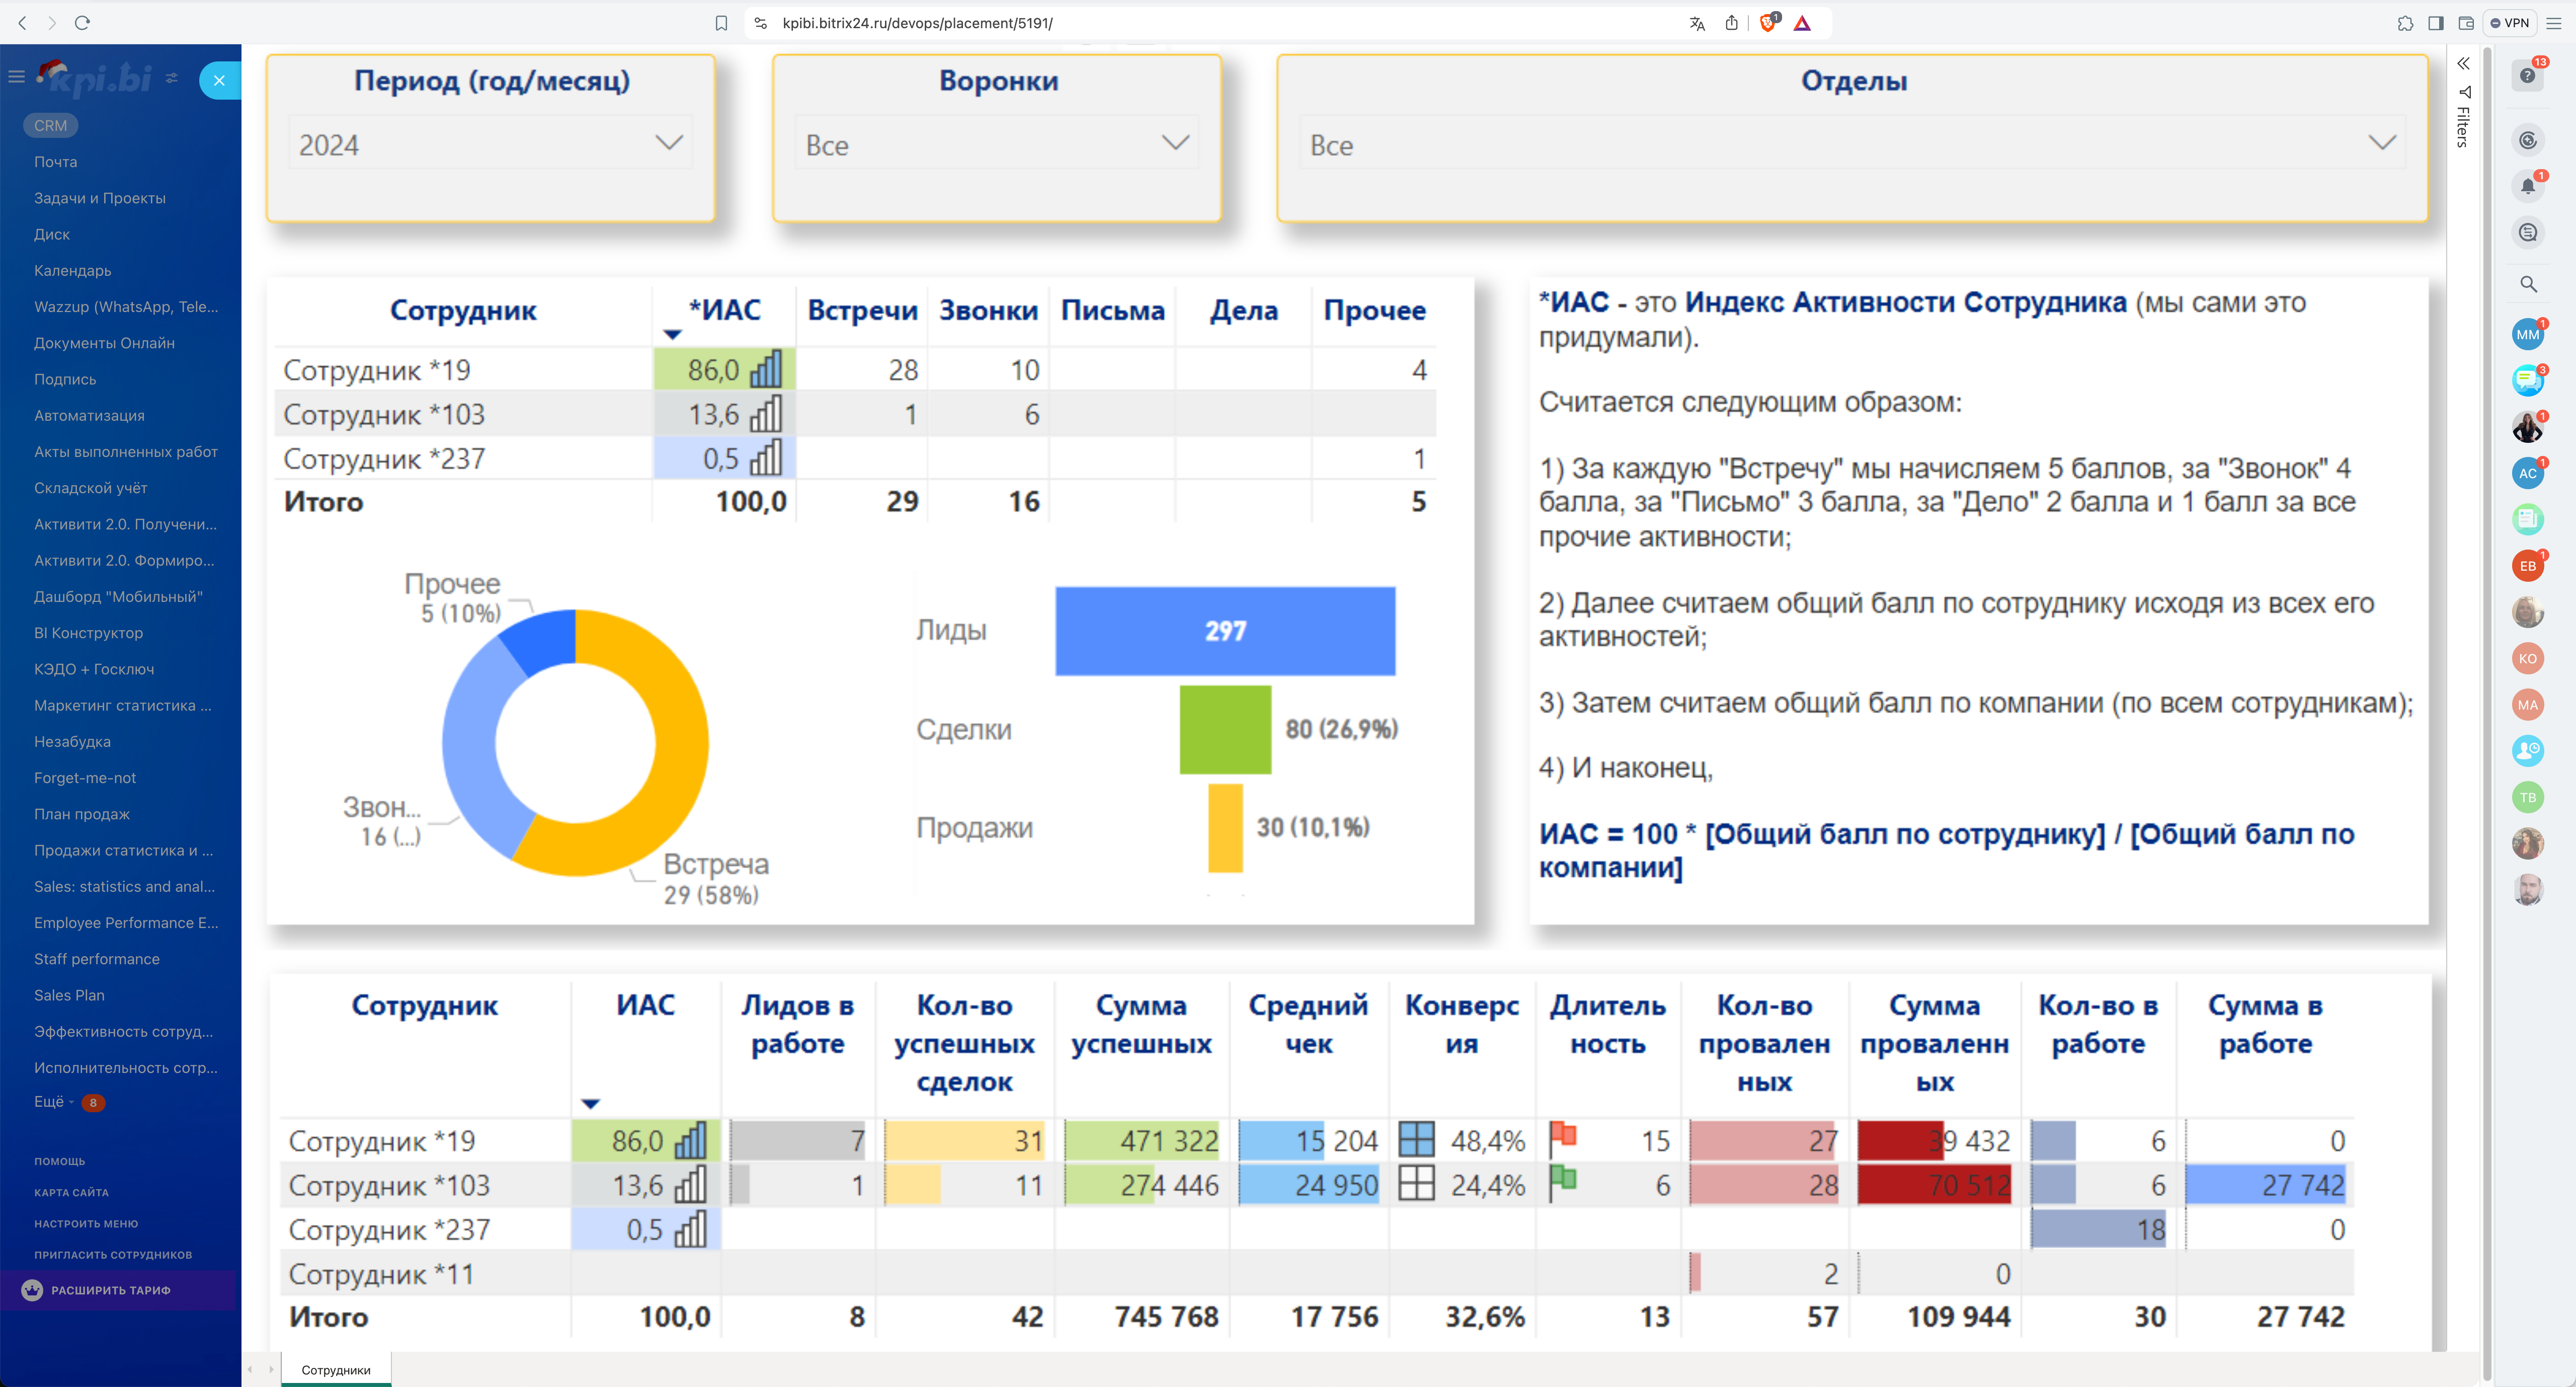Toggle the left menu hamburger icon
This screenshot has height=1387, width=2576.
(16, 77)
